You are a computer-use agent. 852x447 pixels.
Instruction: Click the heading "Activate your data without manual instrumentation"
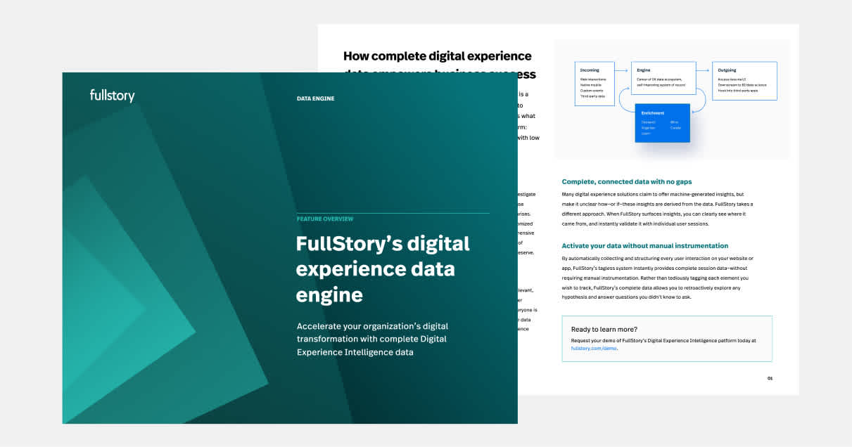pyautogui.click(x=644, y=246)
